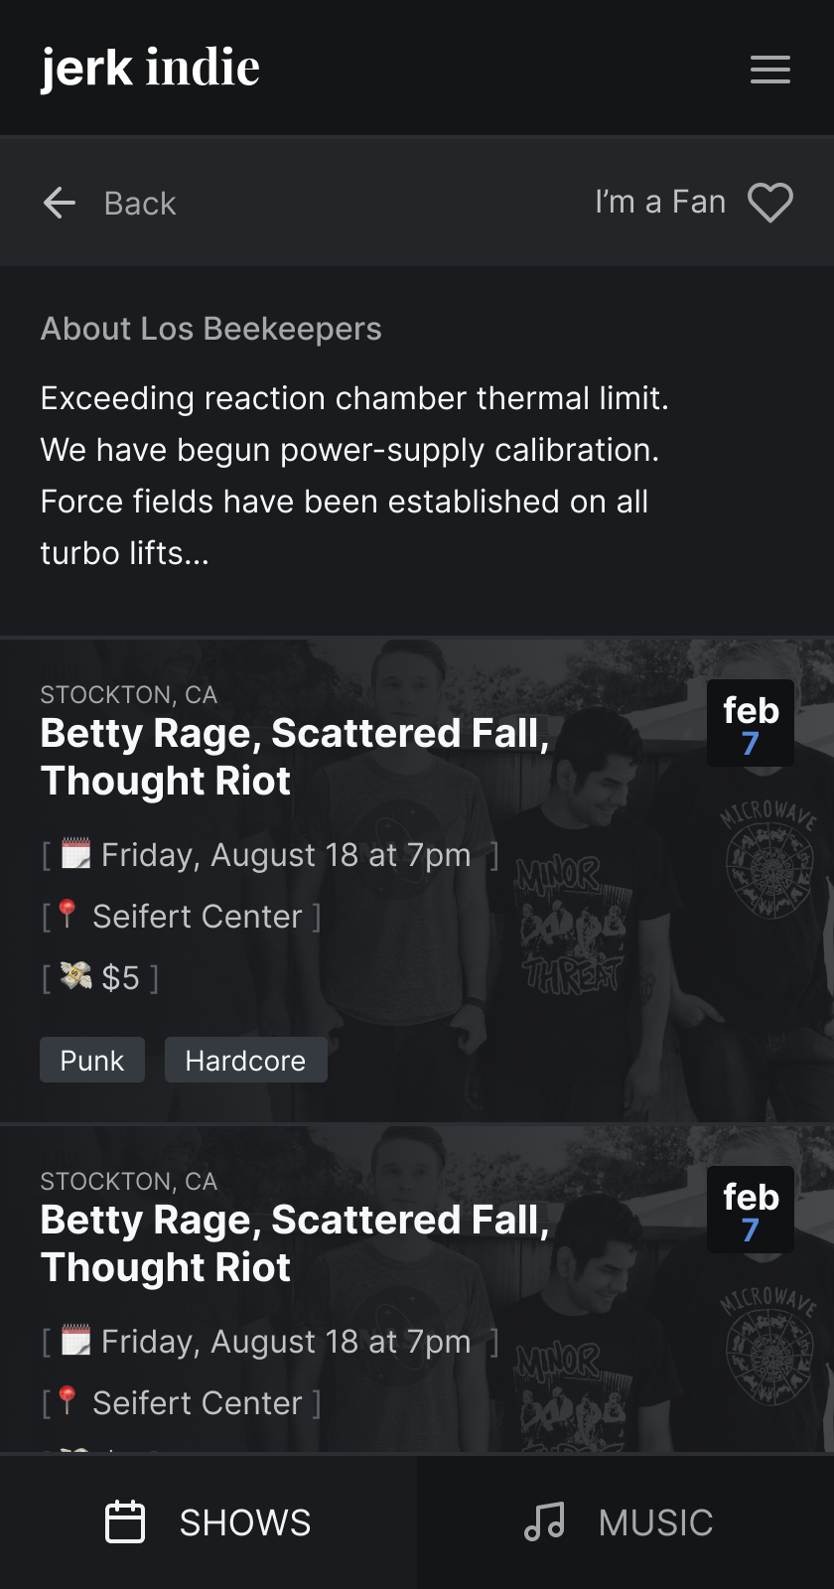Click the Back text link
The image size is (834, 1589).
click(x=140, y=204)
